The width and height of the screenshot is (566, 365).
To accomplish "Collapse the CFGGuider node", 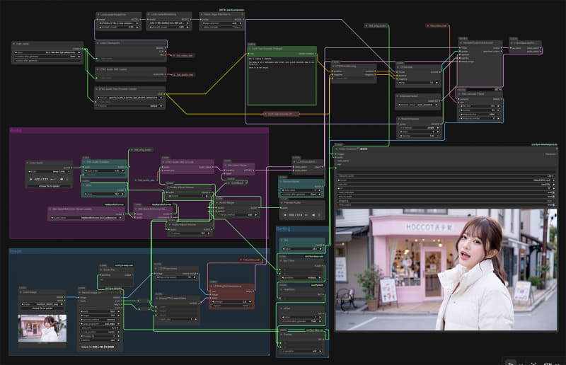I will coord(398,66).
